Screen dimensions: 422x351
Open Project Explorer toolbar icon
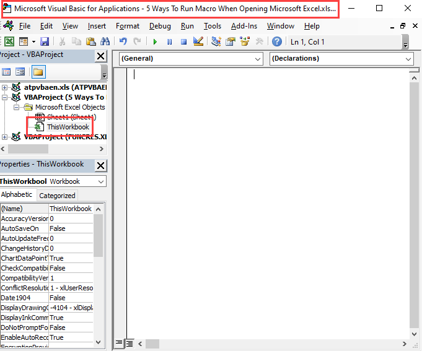pos(216,41)
